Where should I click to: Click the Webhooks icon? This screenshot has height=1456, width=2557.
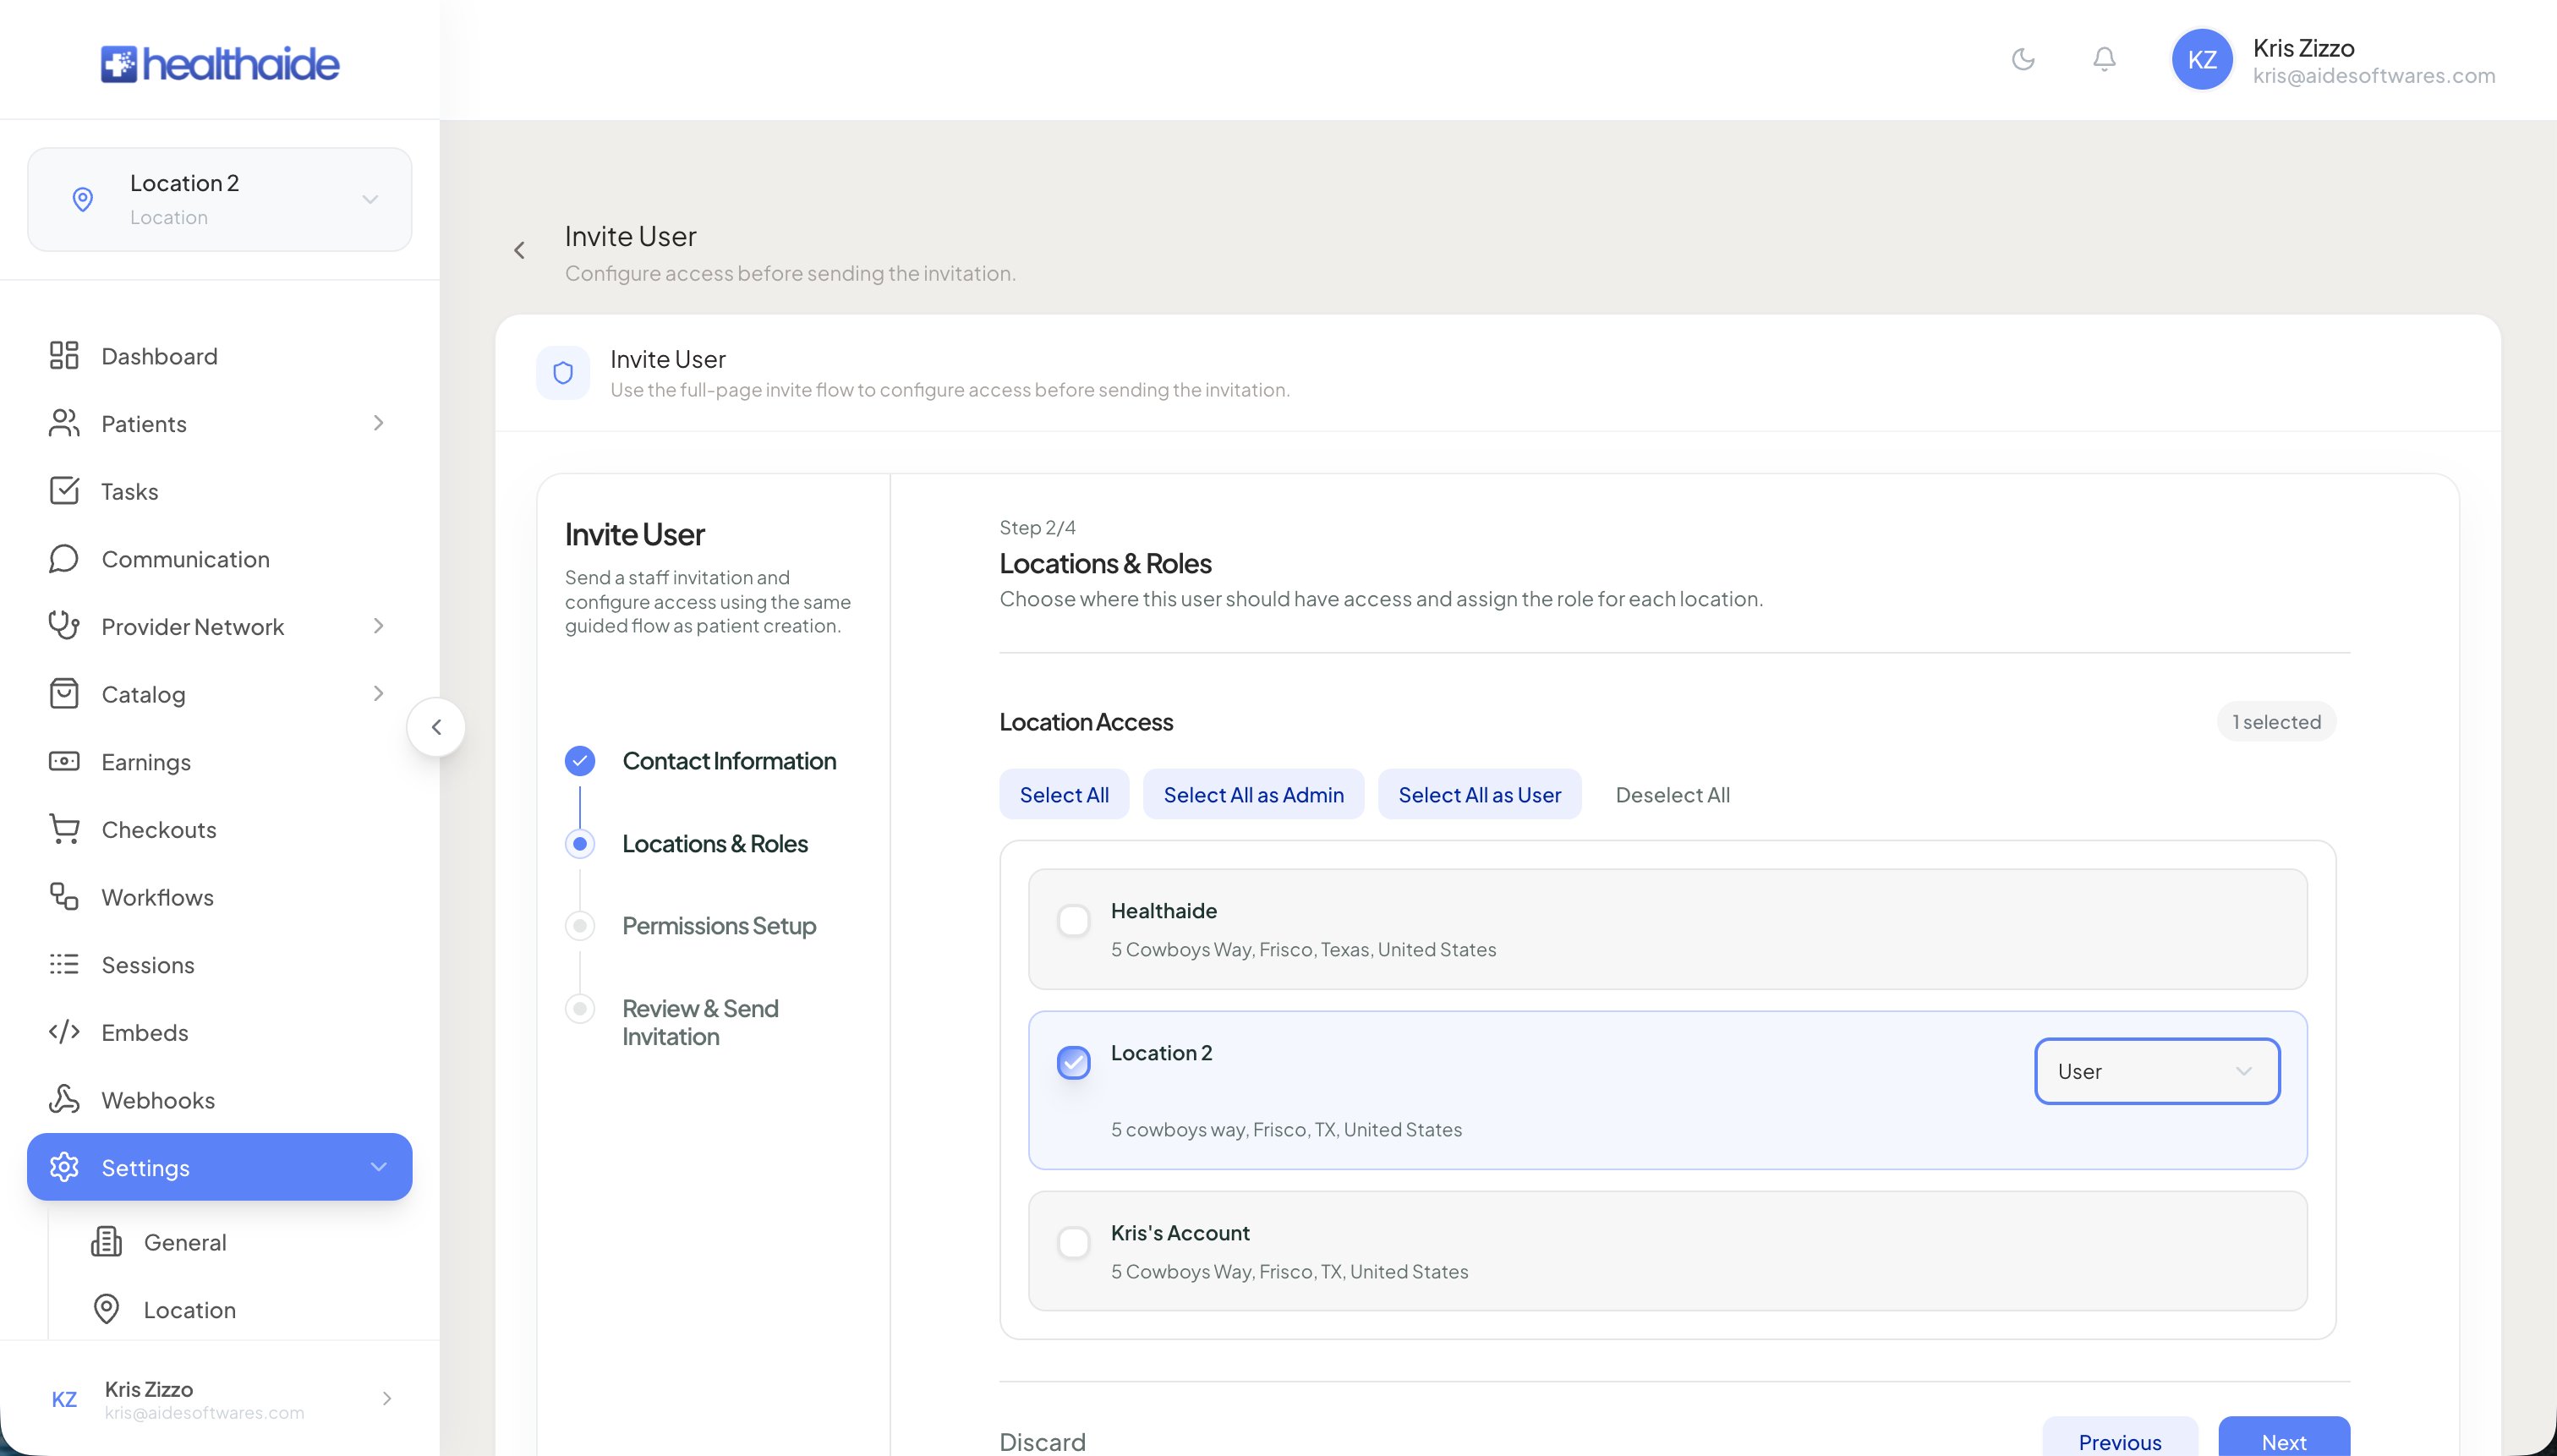64,1099
